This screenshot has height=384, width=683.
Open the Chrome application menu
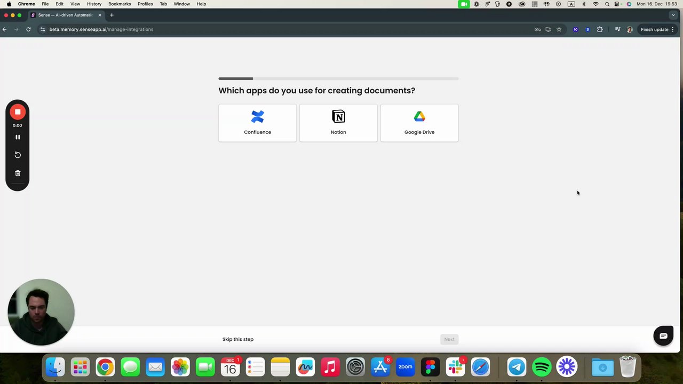(x=27, y=4)
